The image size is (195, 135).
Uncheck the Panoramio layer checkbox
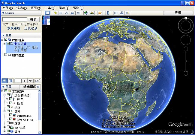click(x=11, y=115)
